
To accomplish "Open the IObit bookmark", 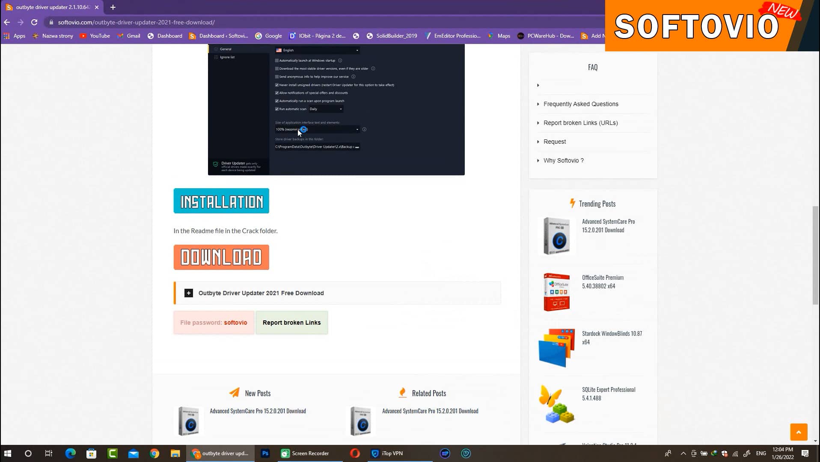I will (x=318, y=36).
